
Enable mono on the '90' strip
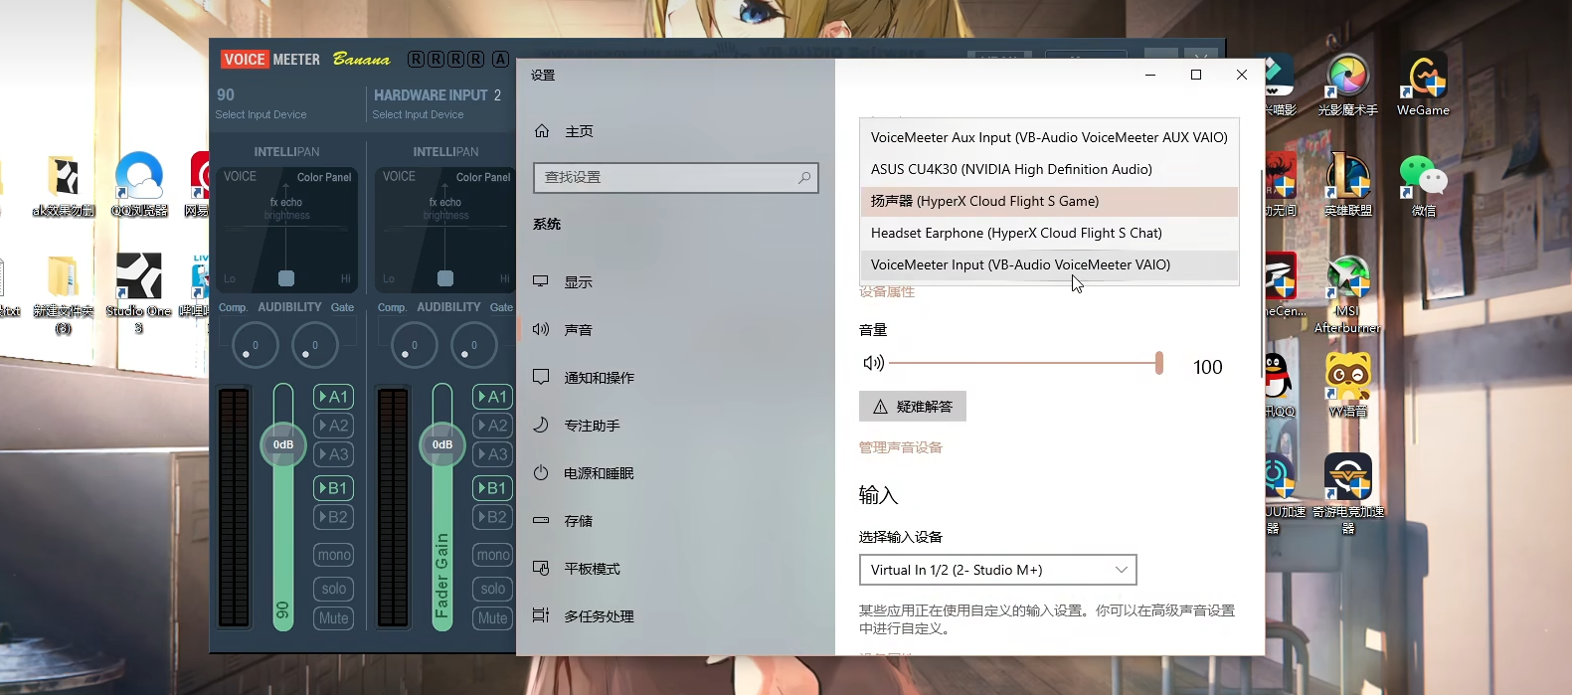point(334,555)
